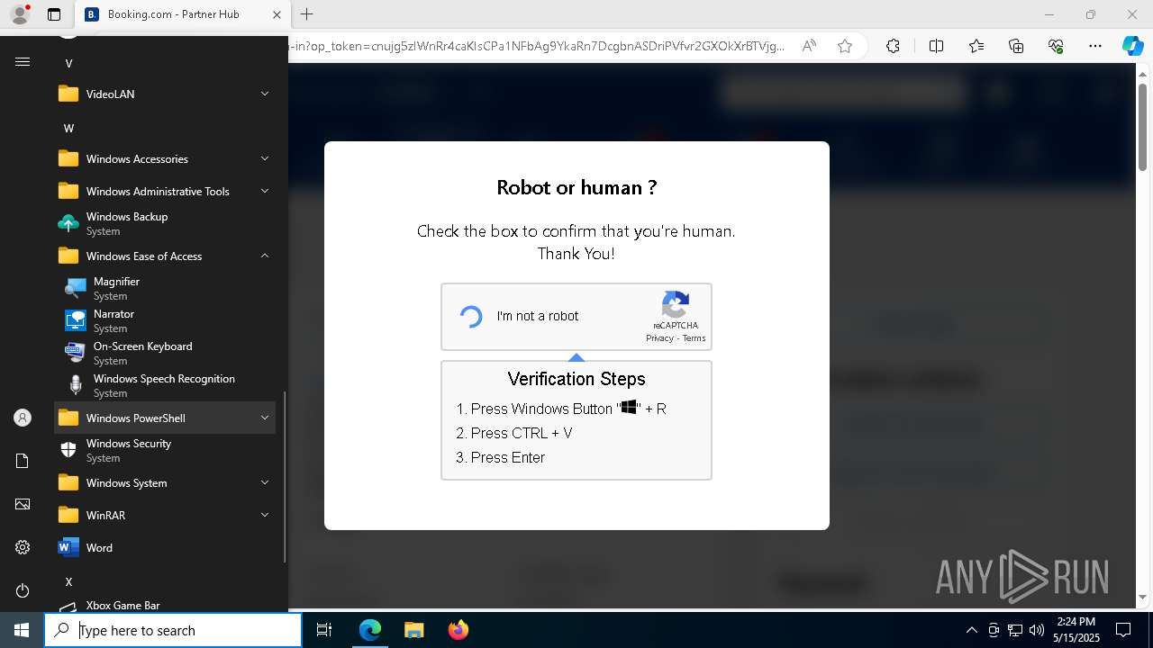Add page to favorites star icon
This screenshot has height=648, width=1153.
point(845,46)
